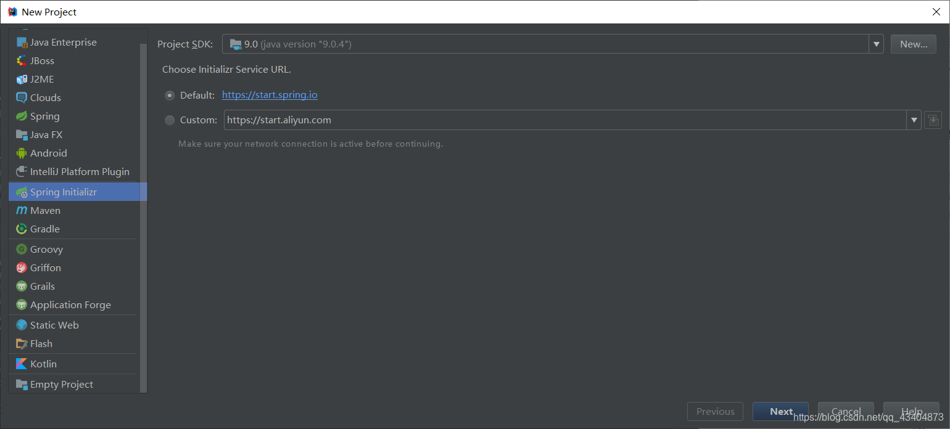Click the Previous button
The width and height of the screenshot is (950, 429).
click(x=716, y=412)
